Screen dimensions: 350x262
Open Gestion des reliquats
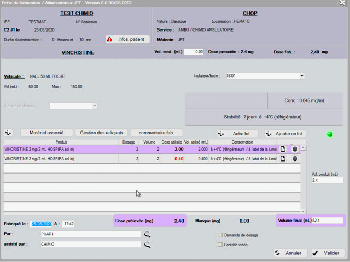[102, 133]
